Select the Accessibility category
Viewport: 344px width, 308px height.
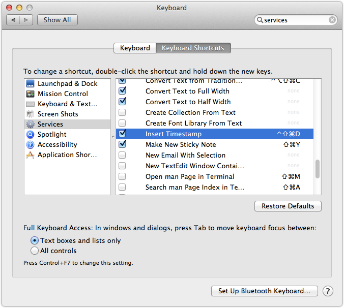[67, 144]
